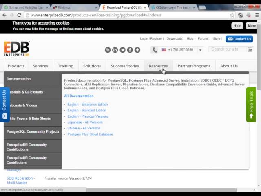Screen dimensions: 261x196
Task: Open the Partner Programs menu
Action: (194, 66)
